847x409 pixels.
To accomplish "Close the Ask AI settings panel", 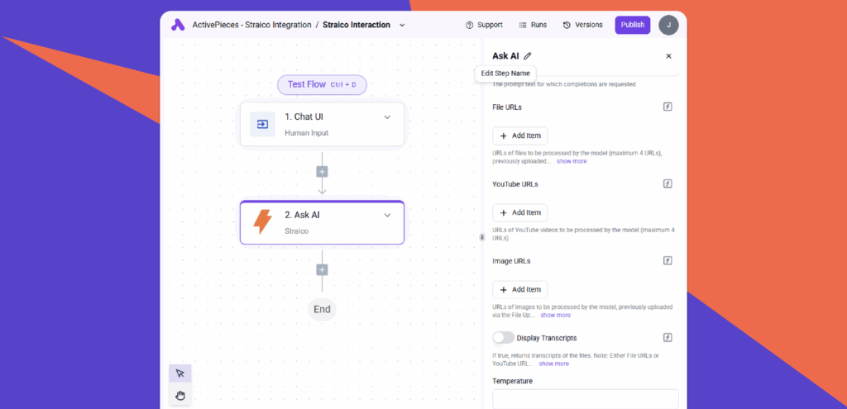I will tap(668, 56).
